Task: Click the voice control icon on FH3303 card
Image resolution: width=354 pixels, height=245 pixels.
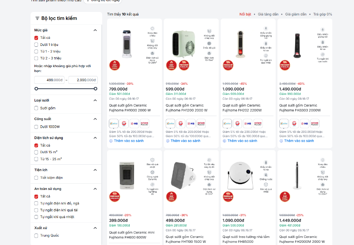Action: point(323,30)
